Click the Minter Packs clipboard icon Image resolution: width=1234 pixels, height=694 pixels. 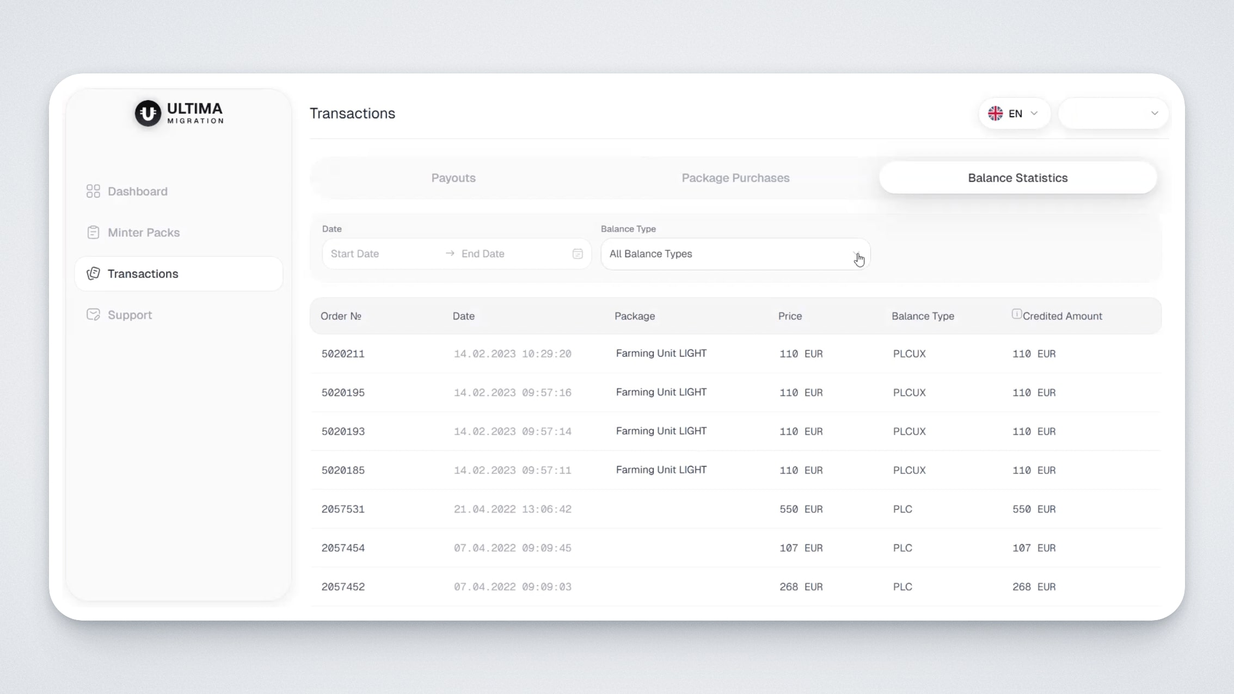pos(93,233)
